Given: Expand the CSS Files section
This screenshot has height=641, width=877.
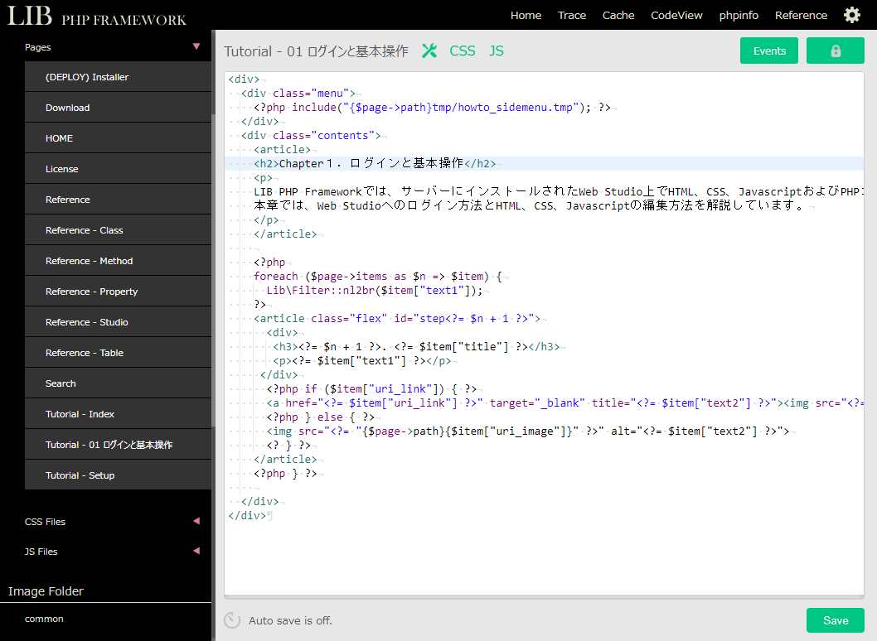Looking at the screenshot, I should (196, 522).
